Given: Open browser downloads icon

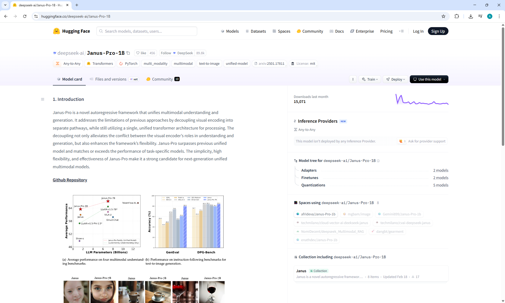Looking at the screenshot, I should (x=471, y=16).
